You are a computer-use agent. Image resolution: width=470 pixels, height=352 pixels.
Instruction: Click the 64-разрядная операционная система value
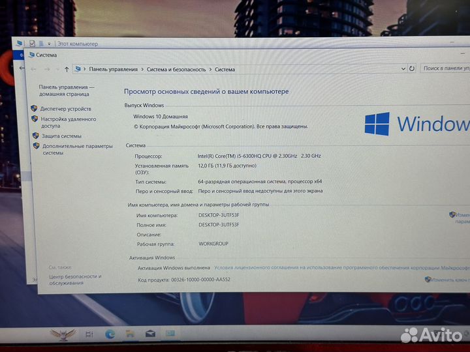[x=260, y=181]
